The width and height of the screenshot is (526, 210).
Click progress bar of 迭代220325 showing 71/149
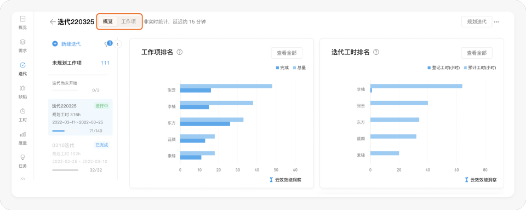pos(65,131)
